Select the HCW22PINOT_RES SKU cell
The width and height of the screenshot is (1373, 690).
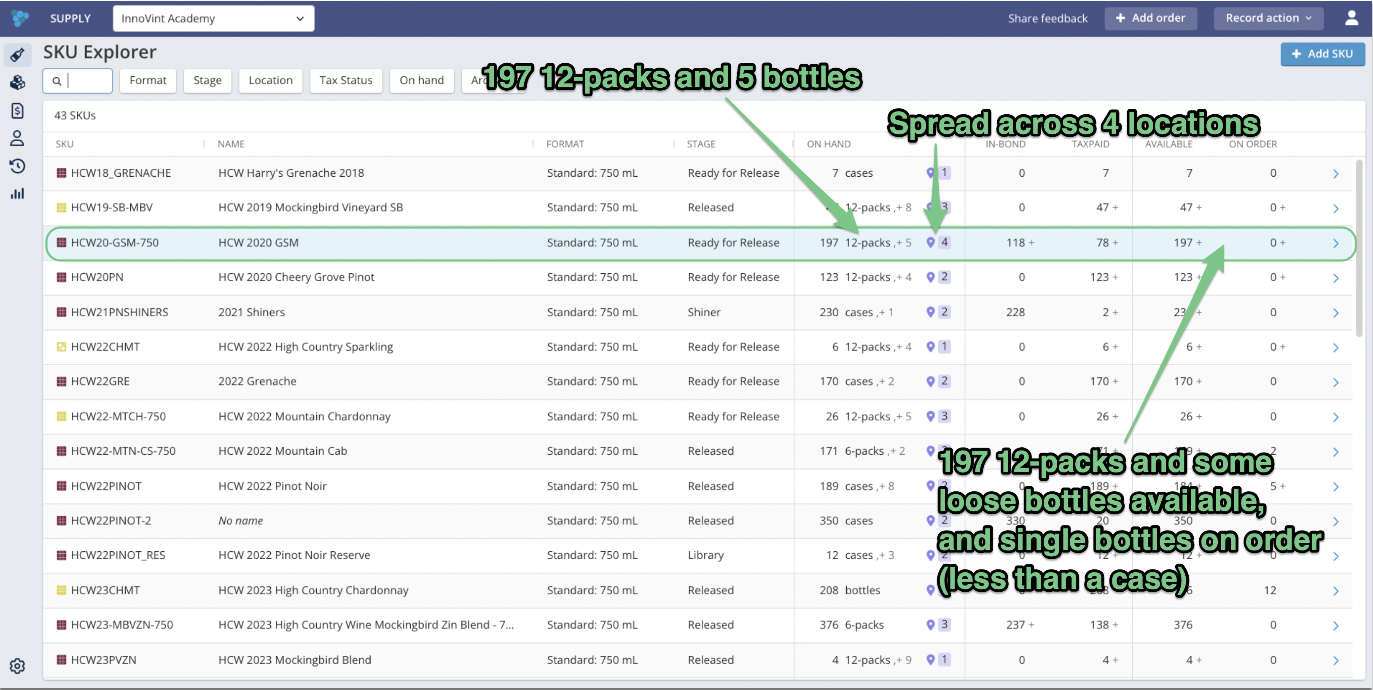118,555
